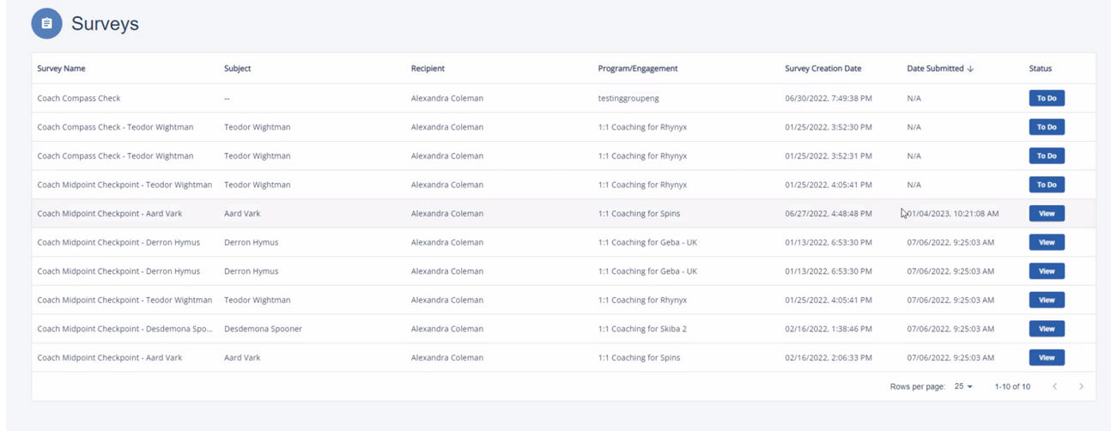The image size is (1111, 431).
Task: Click To Do for Coach Midpoint Checkpoint Teodor
Action: coord(1047,185)
